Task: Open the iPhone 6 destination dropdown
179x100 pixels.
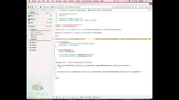Action: (55, 7)
